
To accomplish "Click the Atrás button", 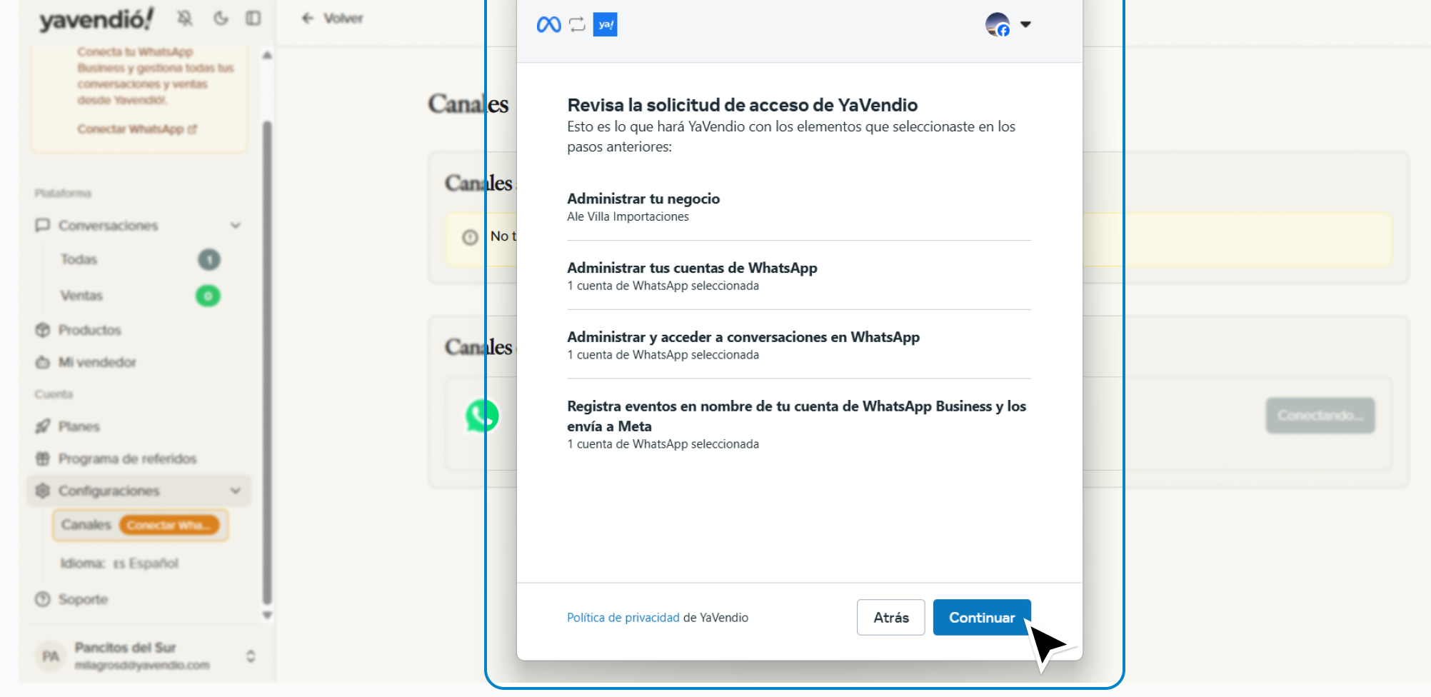I will (x=890, y=617).
